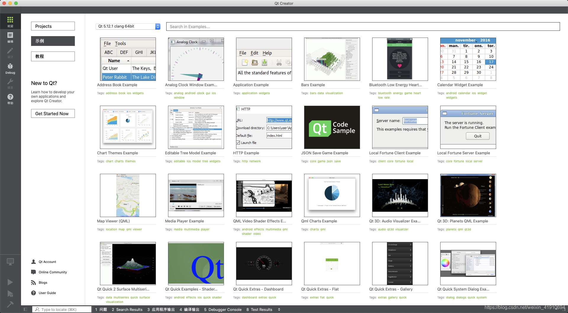Open the Projects tab
This screenshot has height=313, width=568.
pyautogui.click(x=53, y=26)
